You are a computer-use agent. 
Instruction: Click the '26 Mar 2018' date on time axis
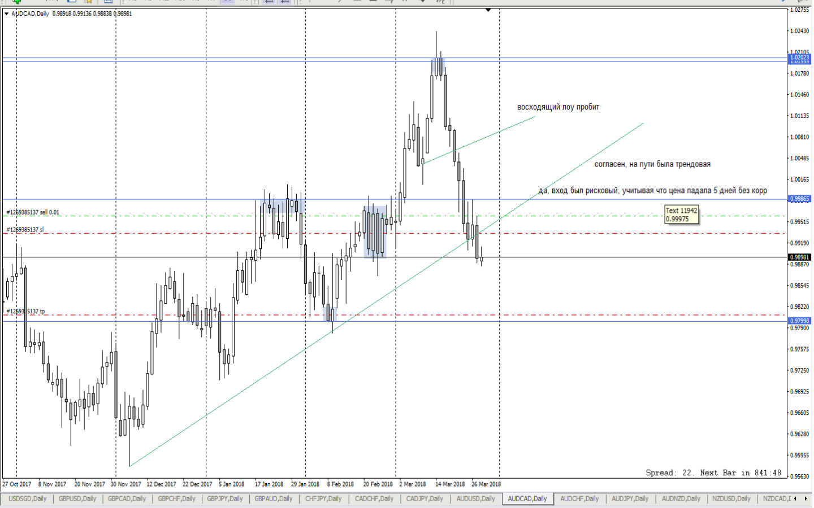tap(486, 484)
